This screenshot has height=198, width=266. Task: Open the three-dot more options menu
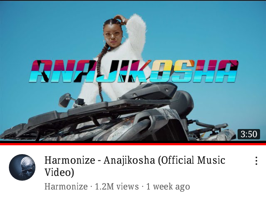256,161
